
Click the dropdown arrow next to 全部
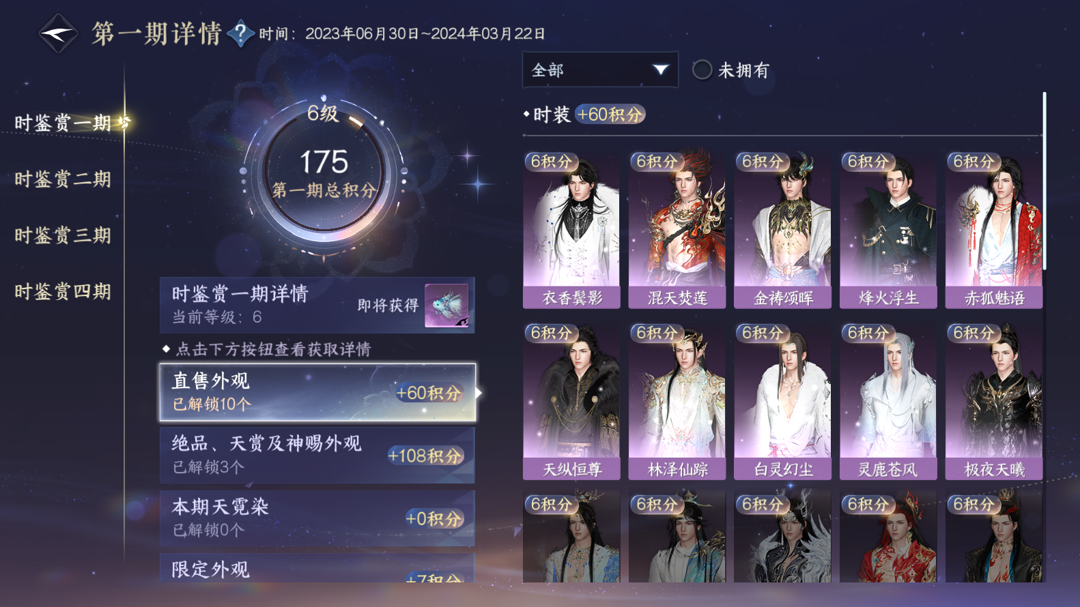(x=660, y=70)
